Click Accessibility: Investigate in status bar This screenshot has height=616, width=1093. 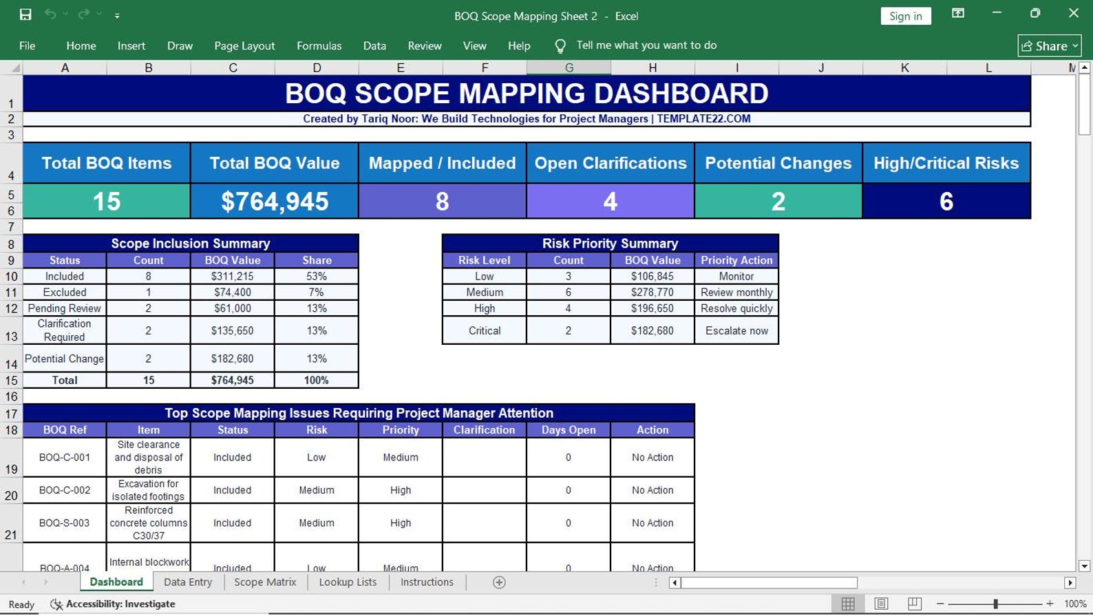point(113,604)
